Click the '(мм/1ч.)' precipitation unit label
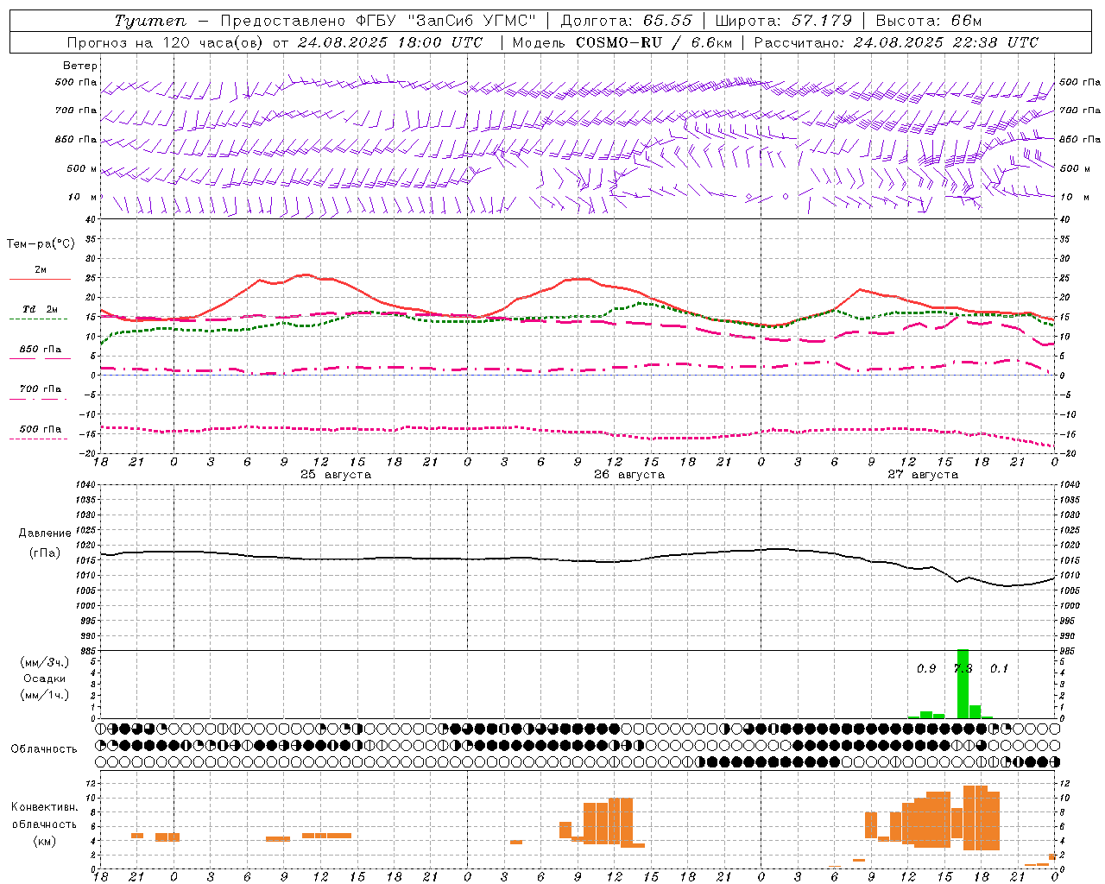This screenshot has height=884, width=1105. coord(44,695)
